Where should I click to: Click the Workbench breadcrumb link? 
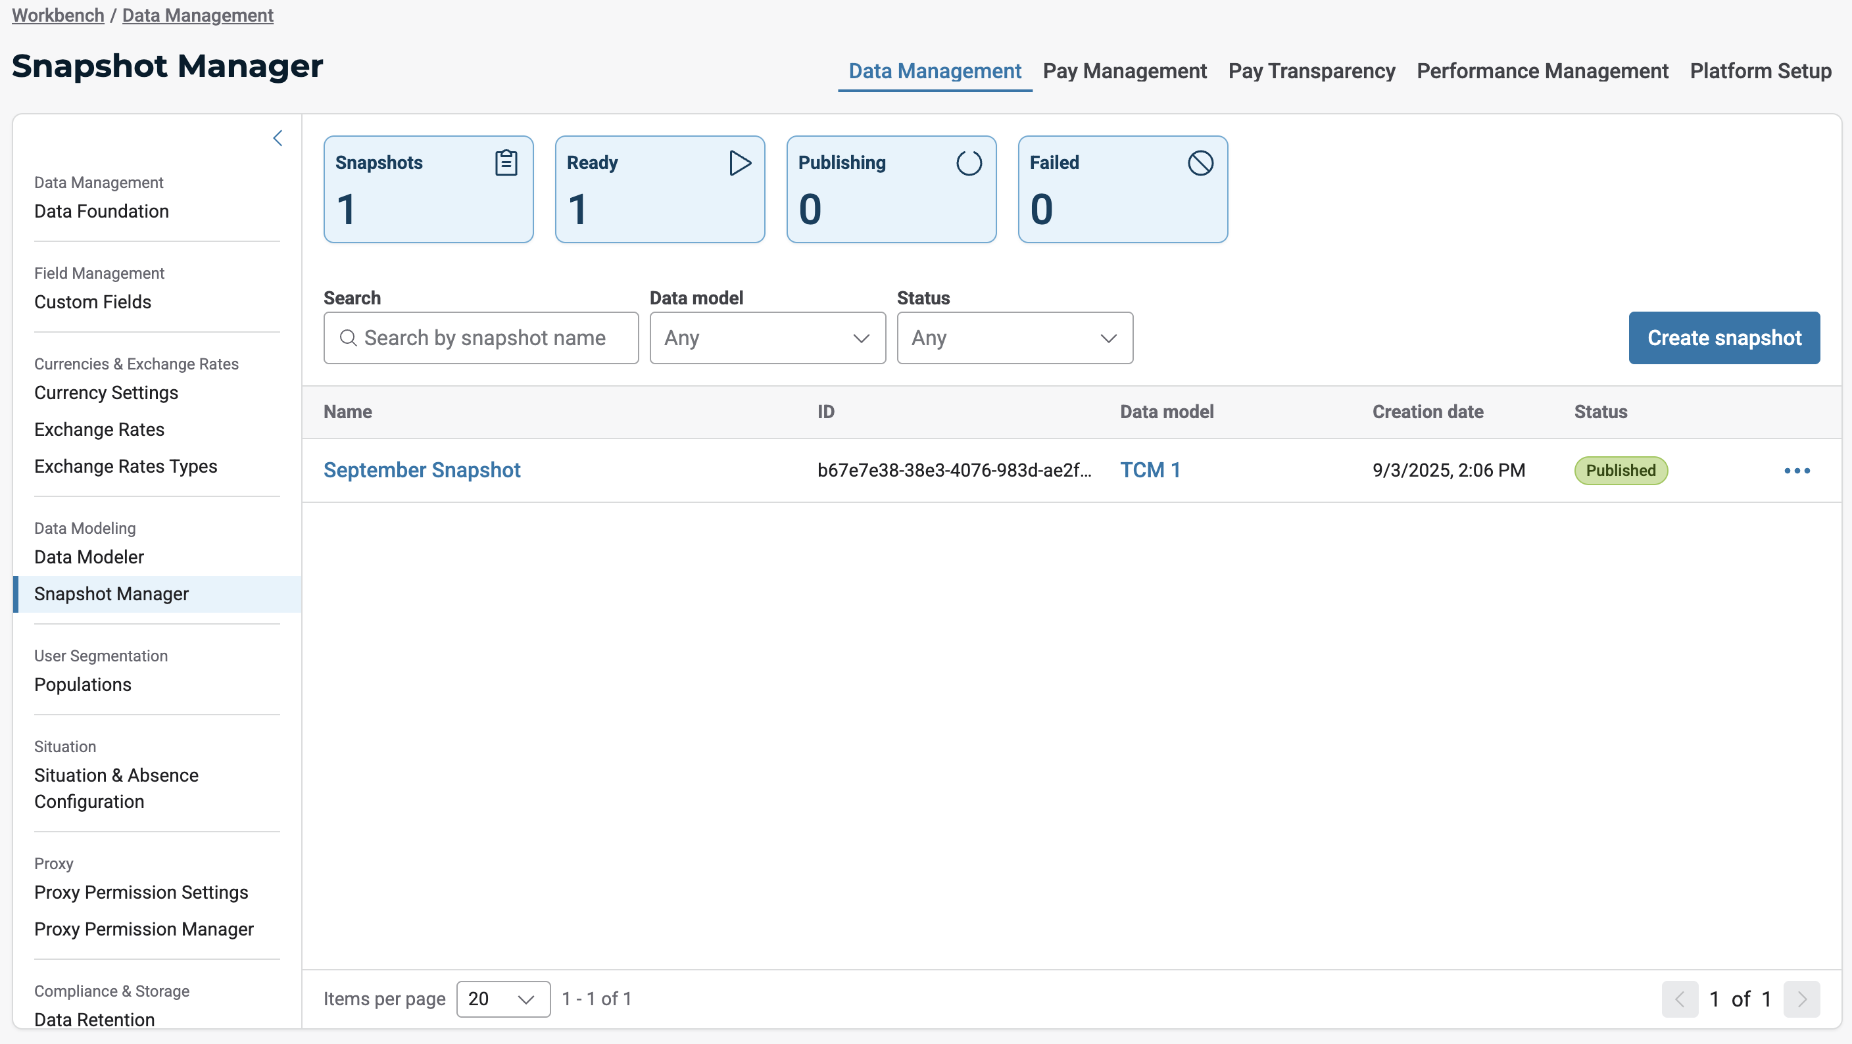click(57, 15)
